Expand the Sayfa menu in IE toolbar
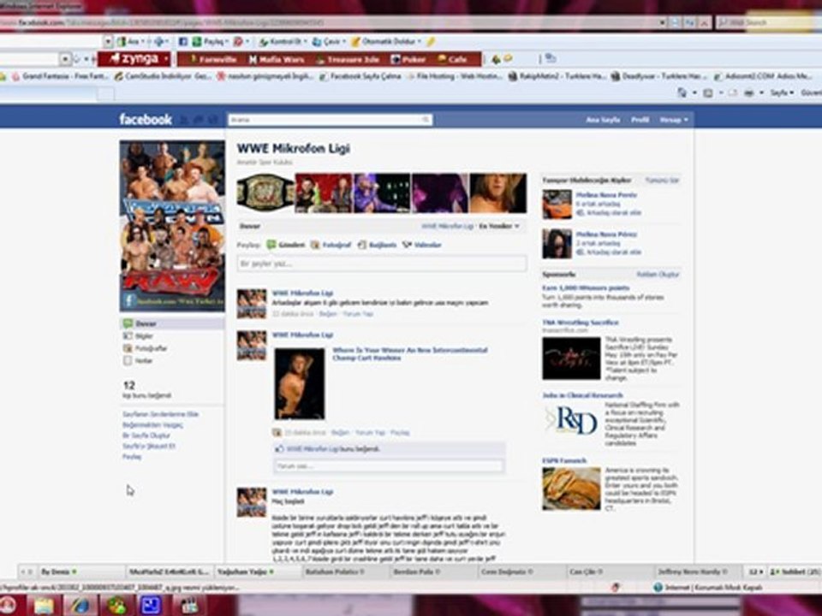This screenshot has height=616, width=822. tap(782, 92)
